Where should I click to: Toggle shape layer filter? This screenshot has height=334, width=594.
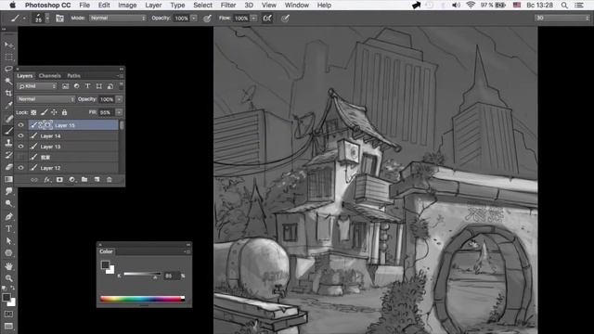pos(99,86)
